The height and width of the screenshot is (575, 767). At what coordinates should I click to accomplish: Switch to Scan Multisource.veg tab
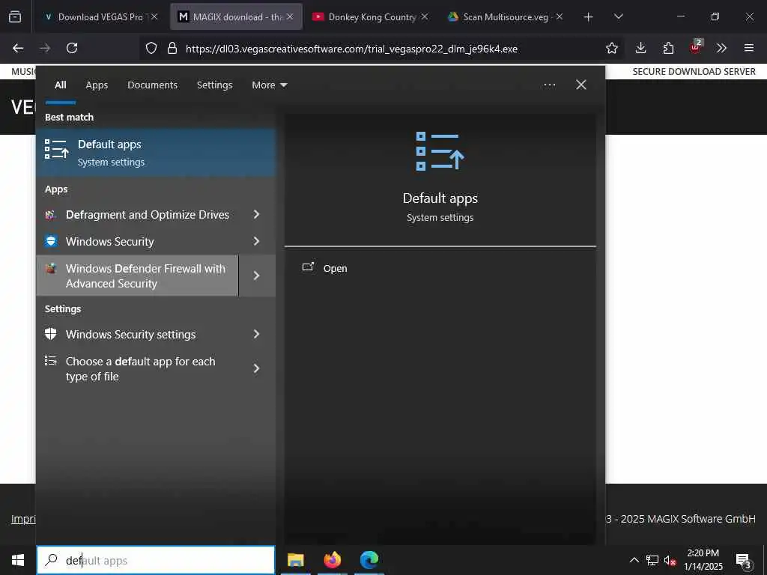point(505,17)
